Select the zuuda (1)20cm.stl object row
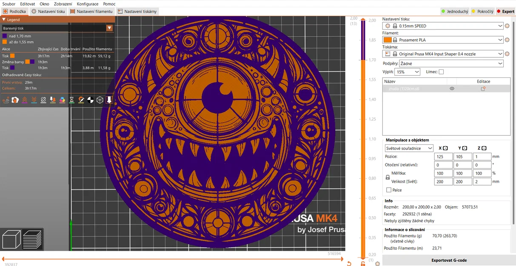 coord(446,89)
